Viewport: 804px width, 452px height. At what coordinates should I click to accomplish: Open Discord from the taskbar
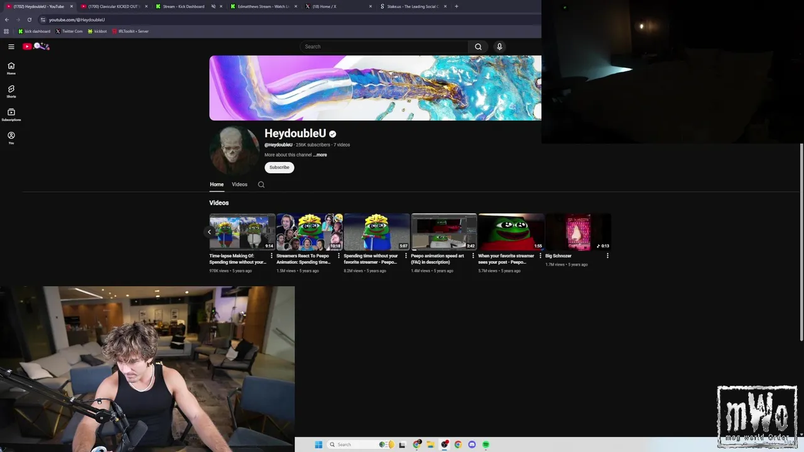point(472,444)
